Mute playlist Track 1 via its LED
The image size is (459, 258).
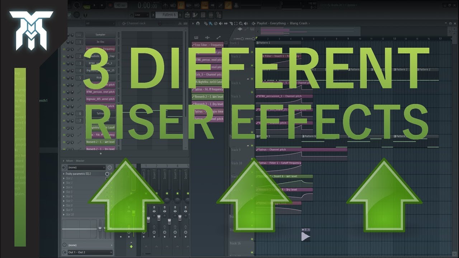252,52
